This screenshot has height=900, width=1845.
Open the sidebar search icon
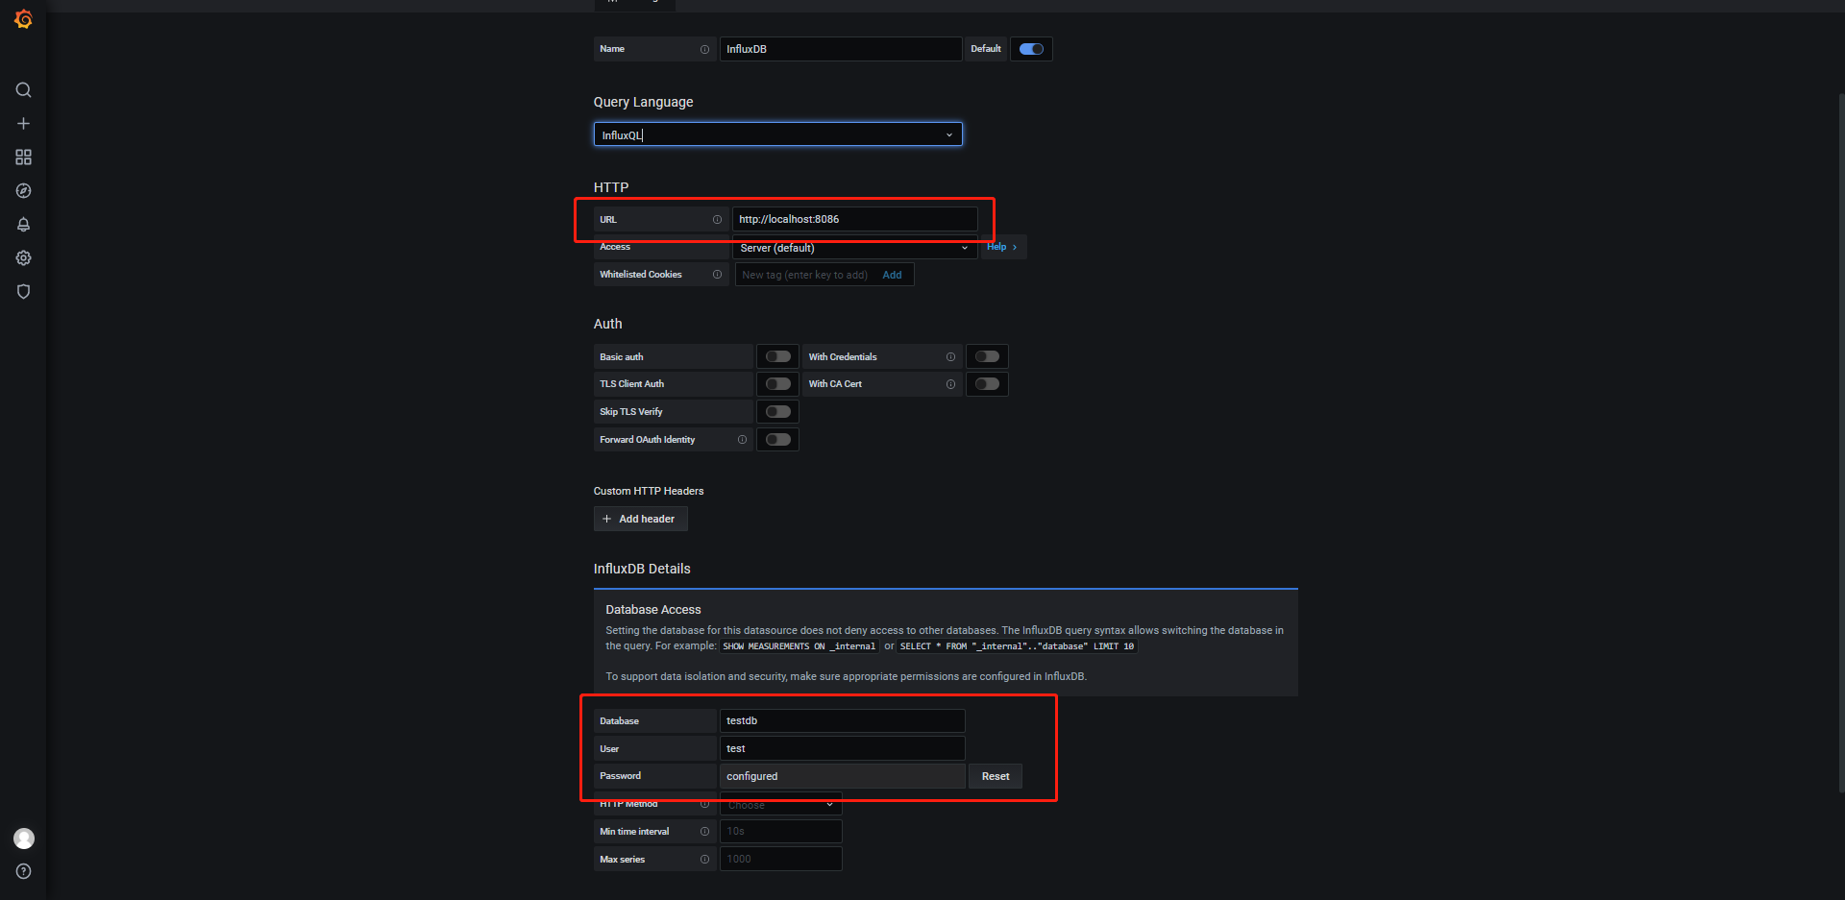coord(23,90)
